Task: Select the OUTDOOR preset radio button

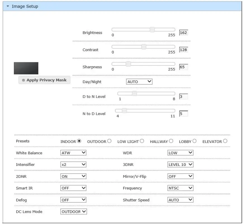Action: tap(109, 141)
